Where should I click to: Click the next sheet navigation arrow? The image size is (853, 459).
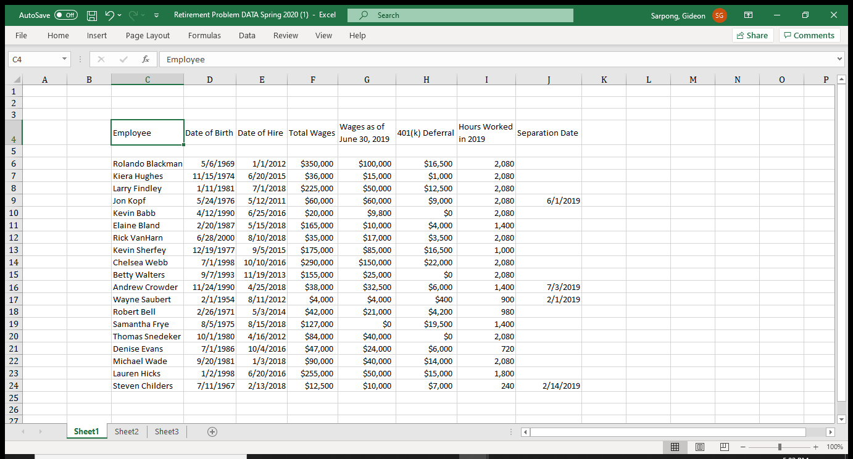[x=40, y=432]
